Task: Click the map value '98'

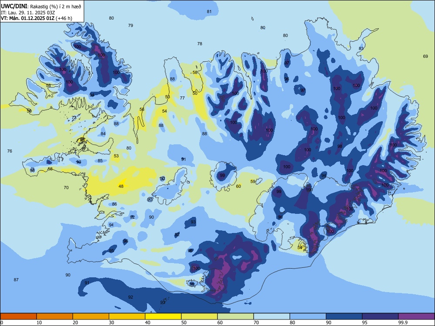Action: pos(340,146)
